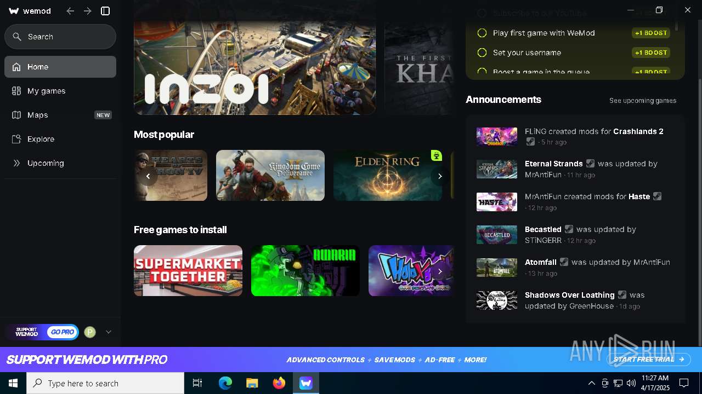Click See upcoming games link
The height and width of the screenshot is (394, 702).
coord(643,101)
